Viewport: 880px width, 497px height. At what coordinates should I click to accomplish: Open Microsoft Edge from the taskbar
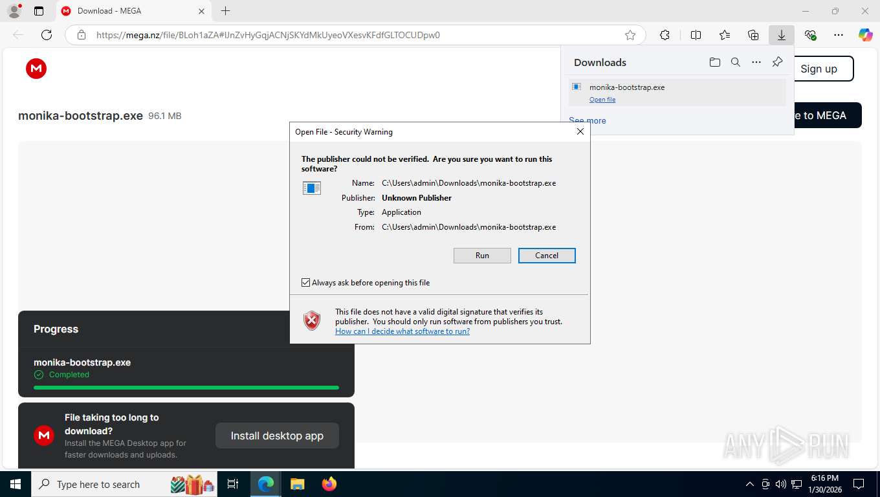[x=266, y=484]
